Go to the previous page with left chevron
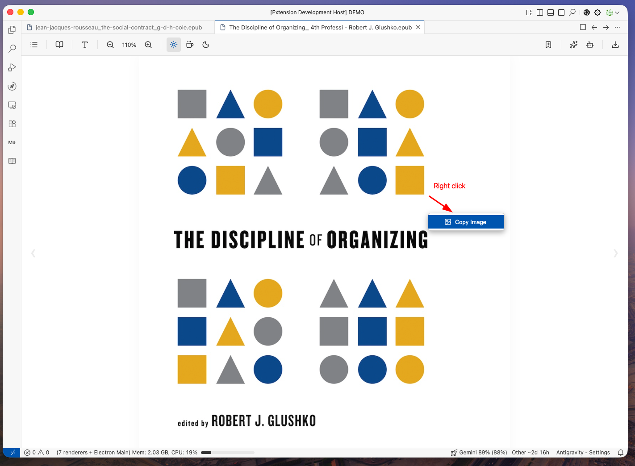 (33, 254)
